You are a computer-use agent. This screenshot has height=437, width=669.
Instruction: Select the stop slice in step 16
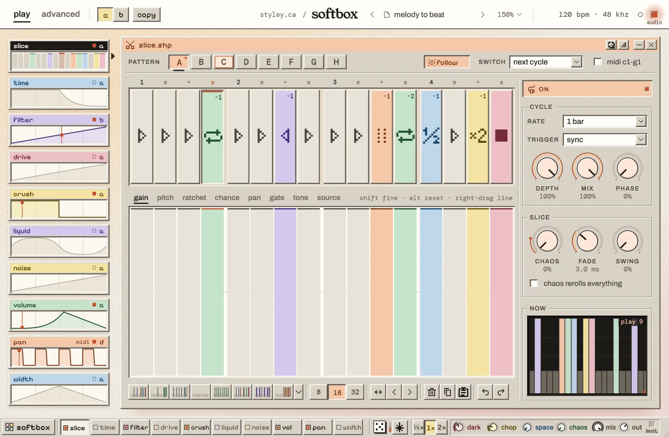pyautogui.click(x=502, y=136)
